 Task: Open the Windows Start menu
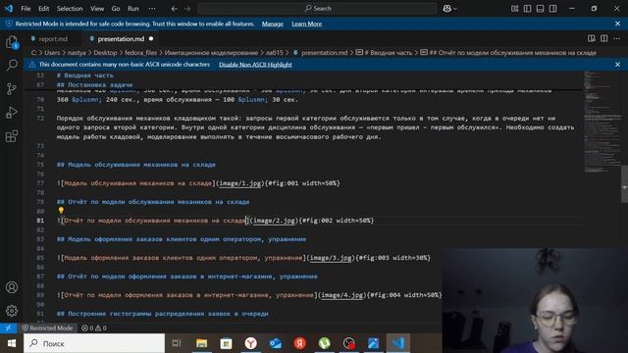[x=12, y=343]
